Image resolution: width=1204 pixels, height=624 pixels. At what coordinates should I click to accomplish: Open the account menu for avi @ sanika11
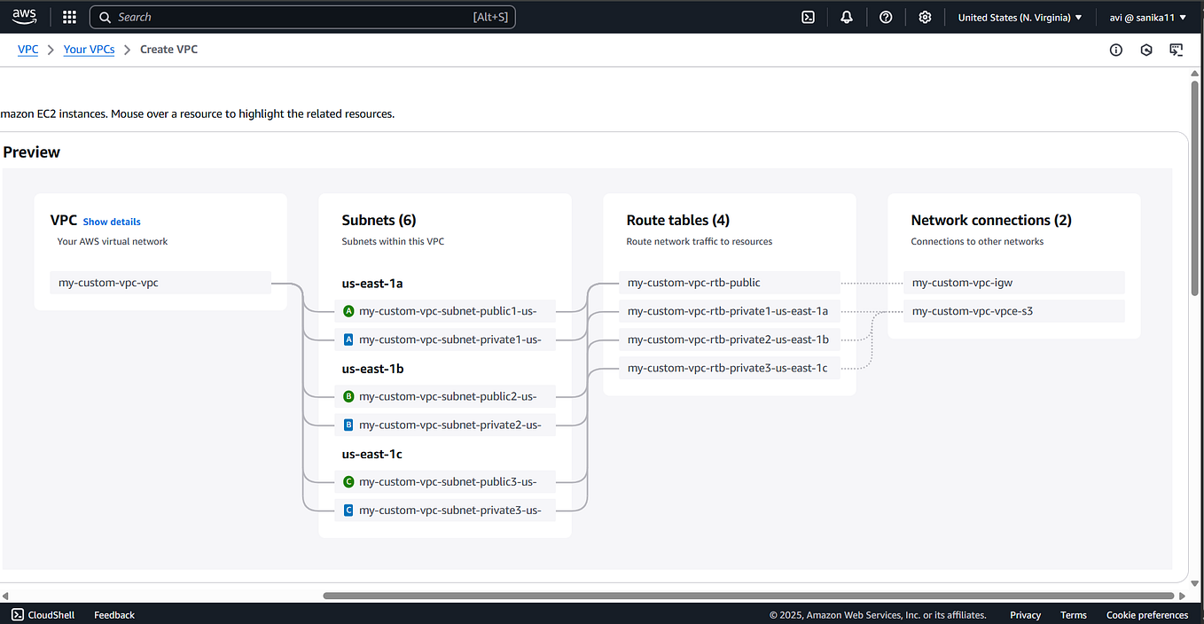pyautogui.click(x=1147, y=16)
